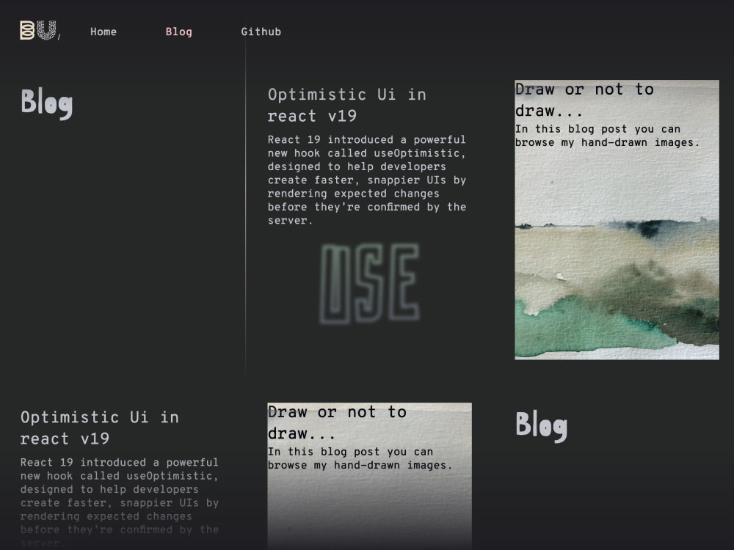Open bottom 'Draw or not to draw...' title
This screenshot has width=734, height=550.
pyautogui.click(x=337, y=422)
